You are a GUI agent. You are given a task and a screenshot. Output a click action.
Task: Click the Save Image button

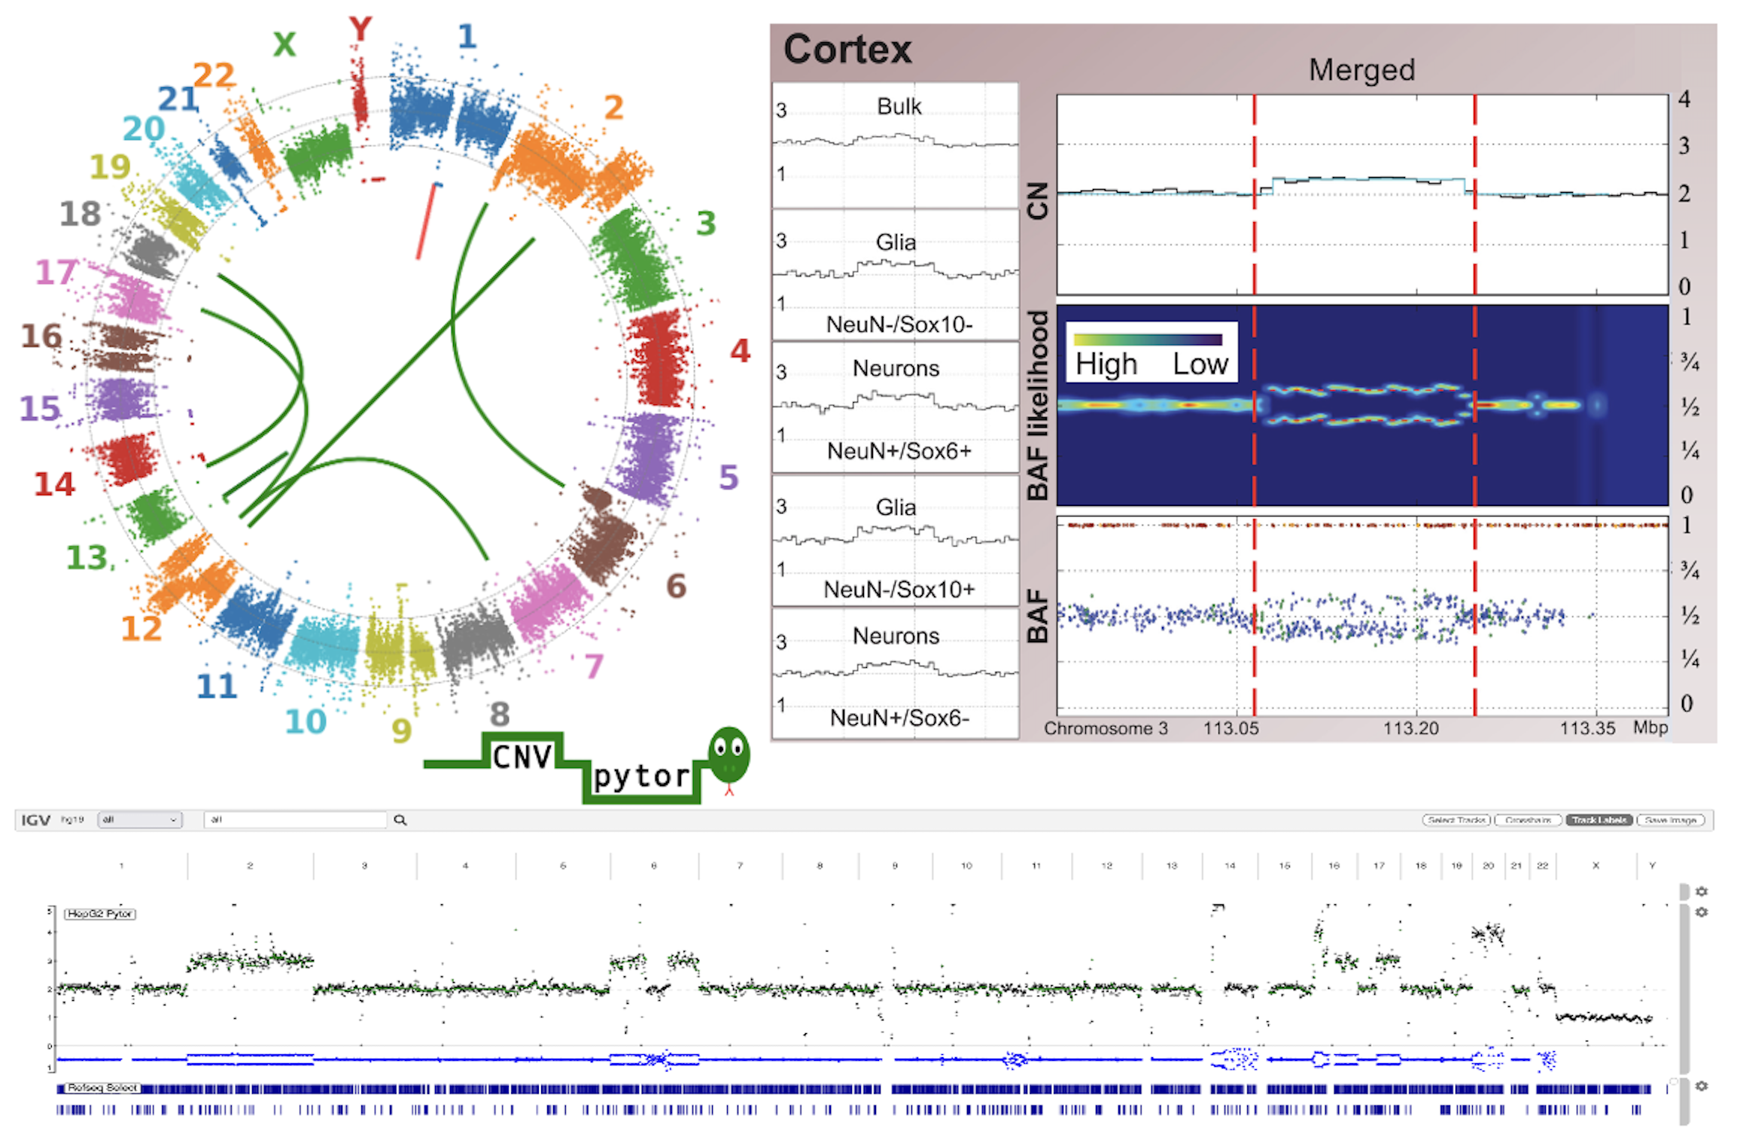click(1670, 820)
